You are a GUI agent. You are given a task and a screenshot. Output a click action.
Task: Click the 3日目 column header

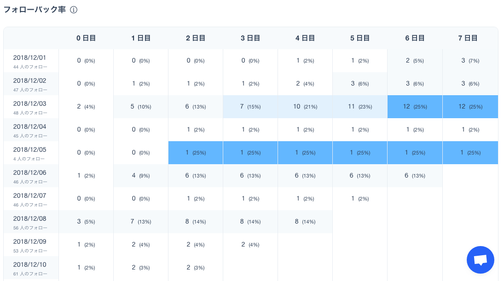250,38
